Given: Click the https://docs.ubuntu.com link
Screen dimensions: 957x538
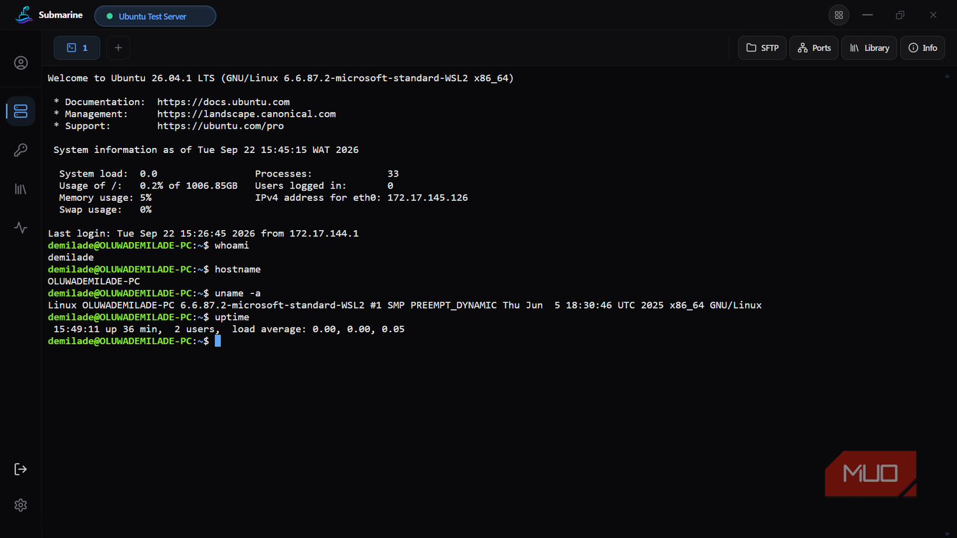Looking at the screenshot, I should [223, 102].
